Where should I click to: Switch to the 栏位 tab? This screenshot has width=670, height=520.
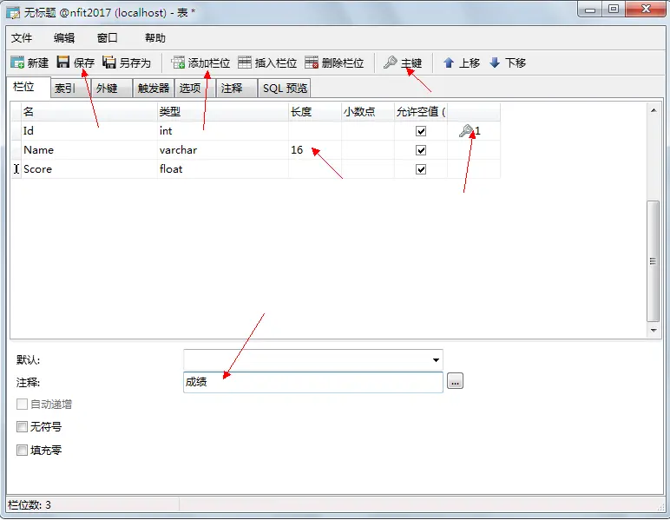(28, 87)
